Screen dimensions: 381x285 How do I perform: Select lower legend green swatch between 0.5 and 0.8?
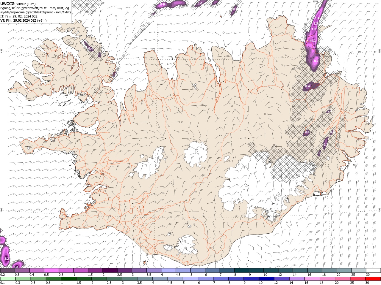pos(38,279)
